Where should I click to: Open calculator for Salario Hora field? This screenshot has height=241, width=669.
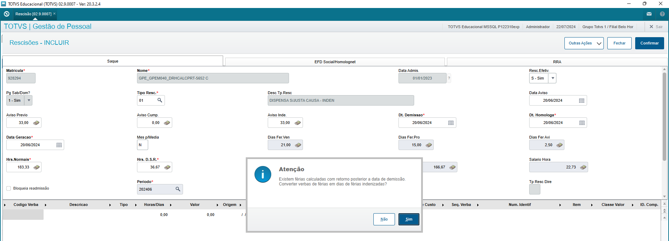tap(583, 167)
